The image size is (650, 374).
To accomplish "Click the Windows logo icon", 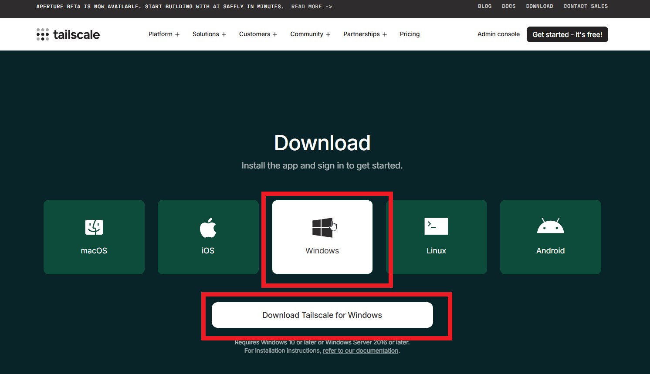I will (322, 227).
